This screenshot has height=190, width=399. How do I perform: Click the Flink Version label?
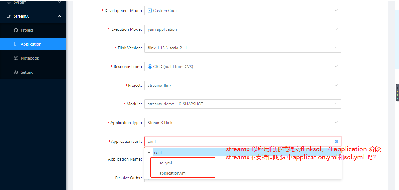[x=129, y=48]
